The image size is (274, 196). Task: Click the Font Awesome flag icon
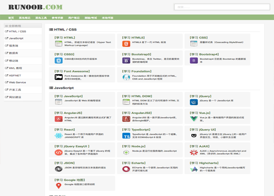59,77
